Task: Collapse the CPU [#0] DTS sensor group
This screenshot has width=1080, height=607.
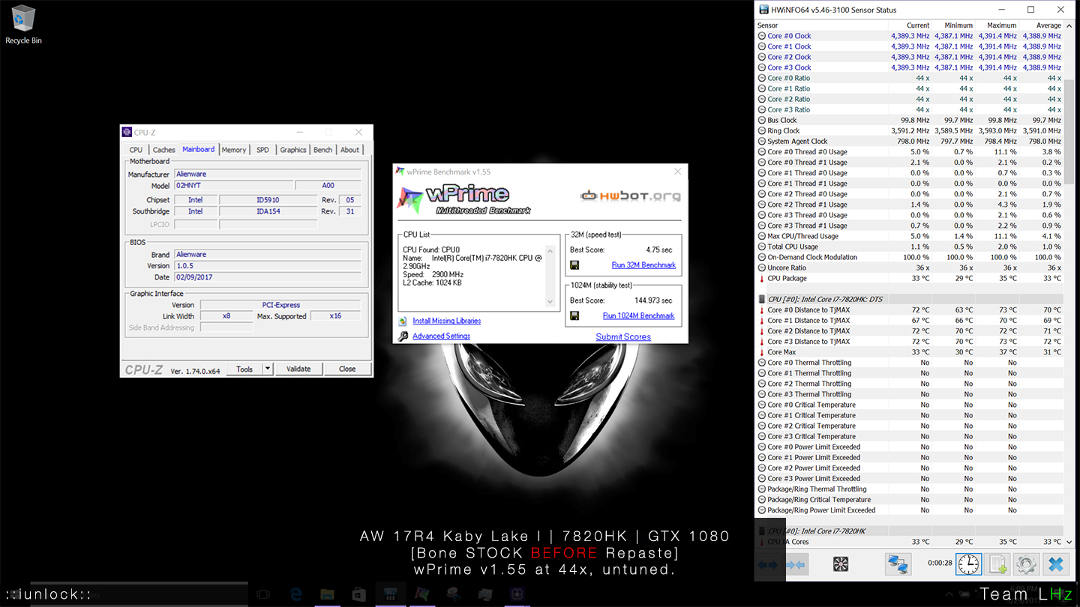Action: point(762,300)
